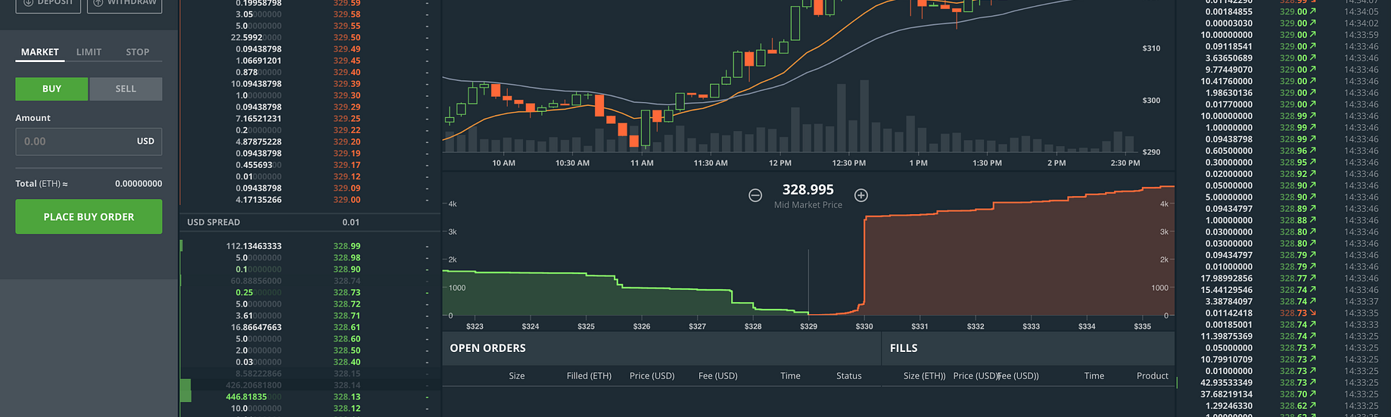Select ask price 329.50 in order book

click(x=347, y=37)
